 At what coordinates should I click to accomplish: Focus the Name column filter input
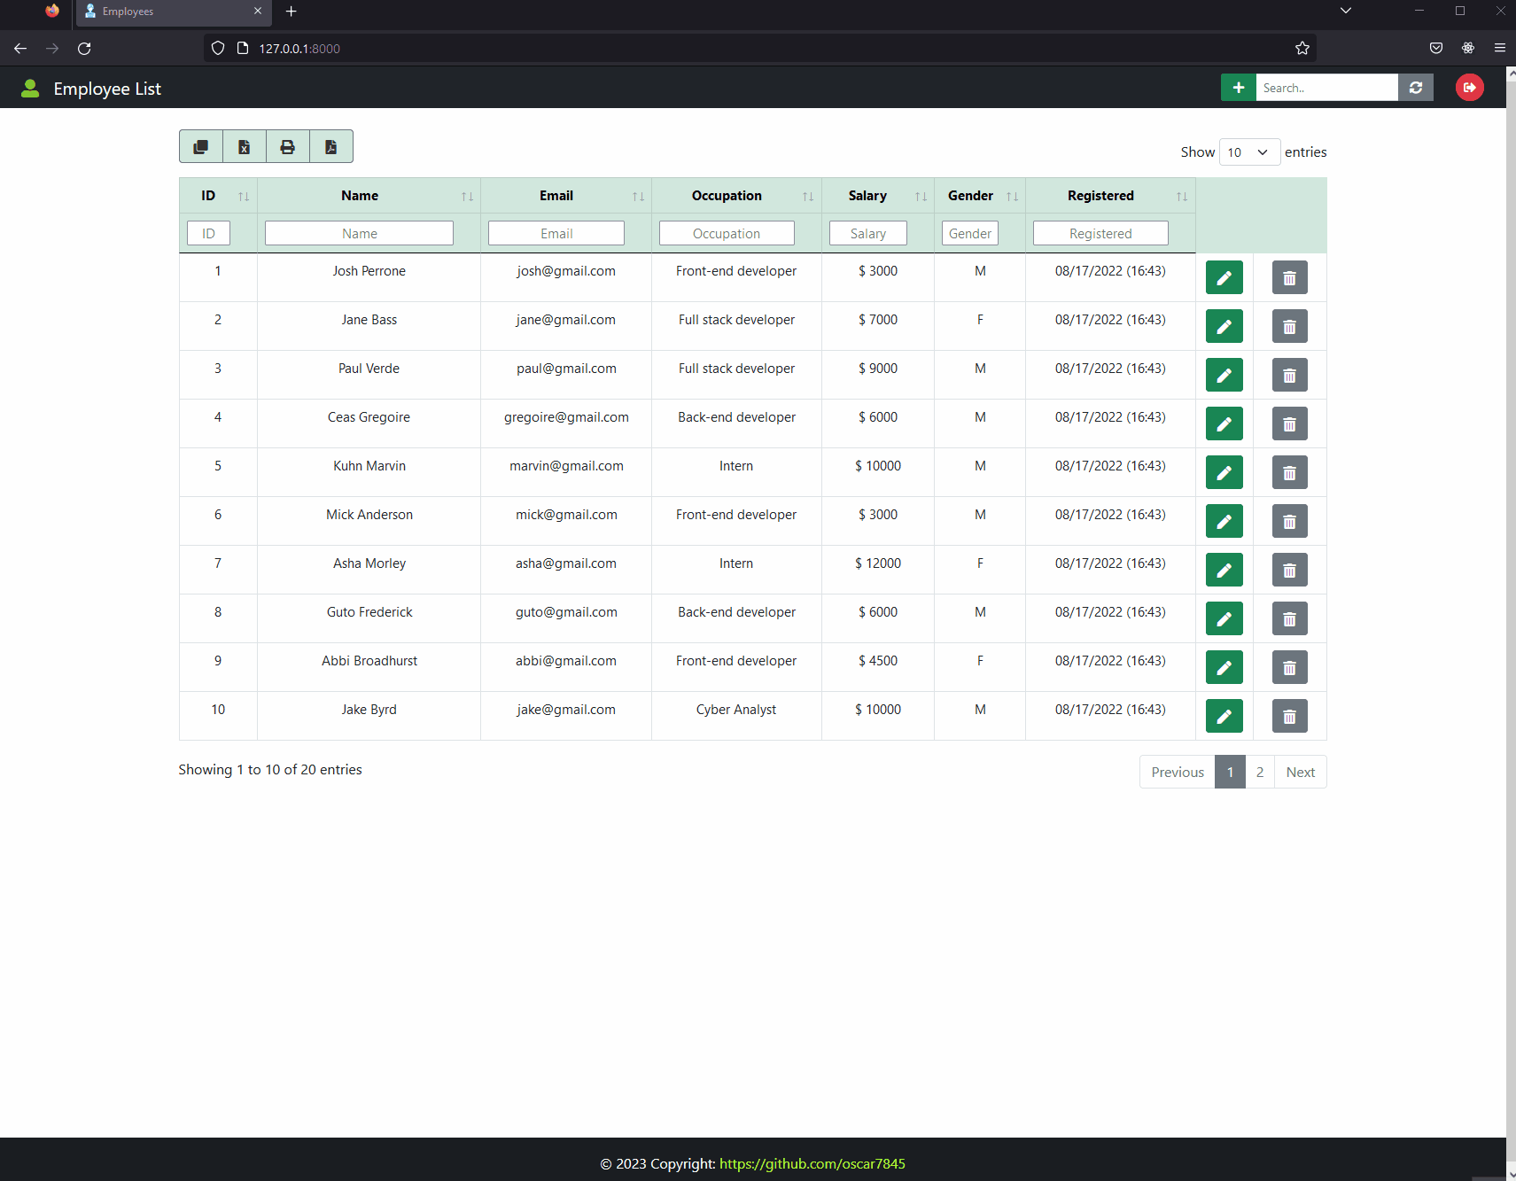[x=359, y=234]
